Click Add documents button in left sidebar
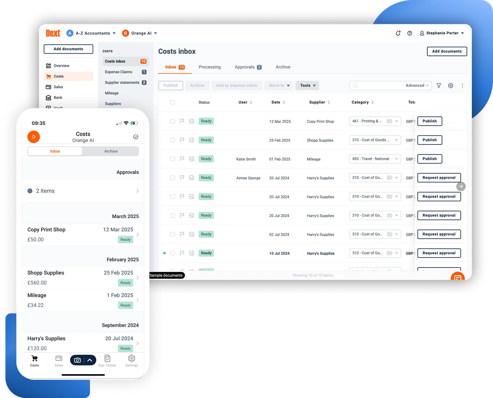 (68, 49)
